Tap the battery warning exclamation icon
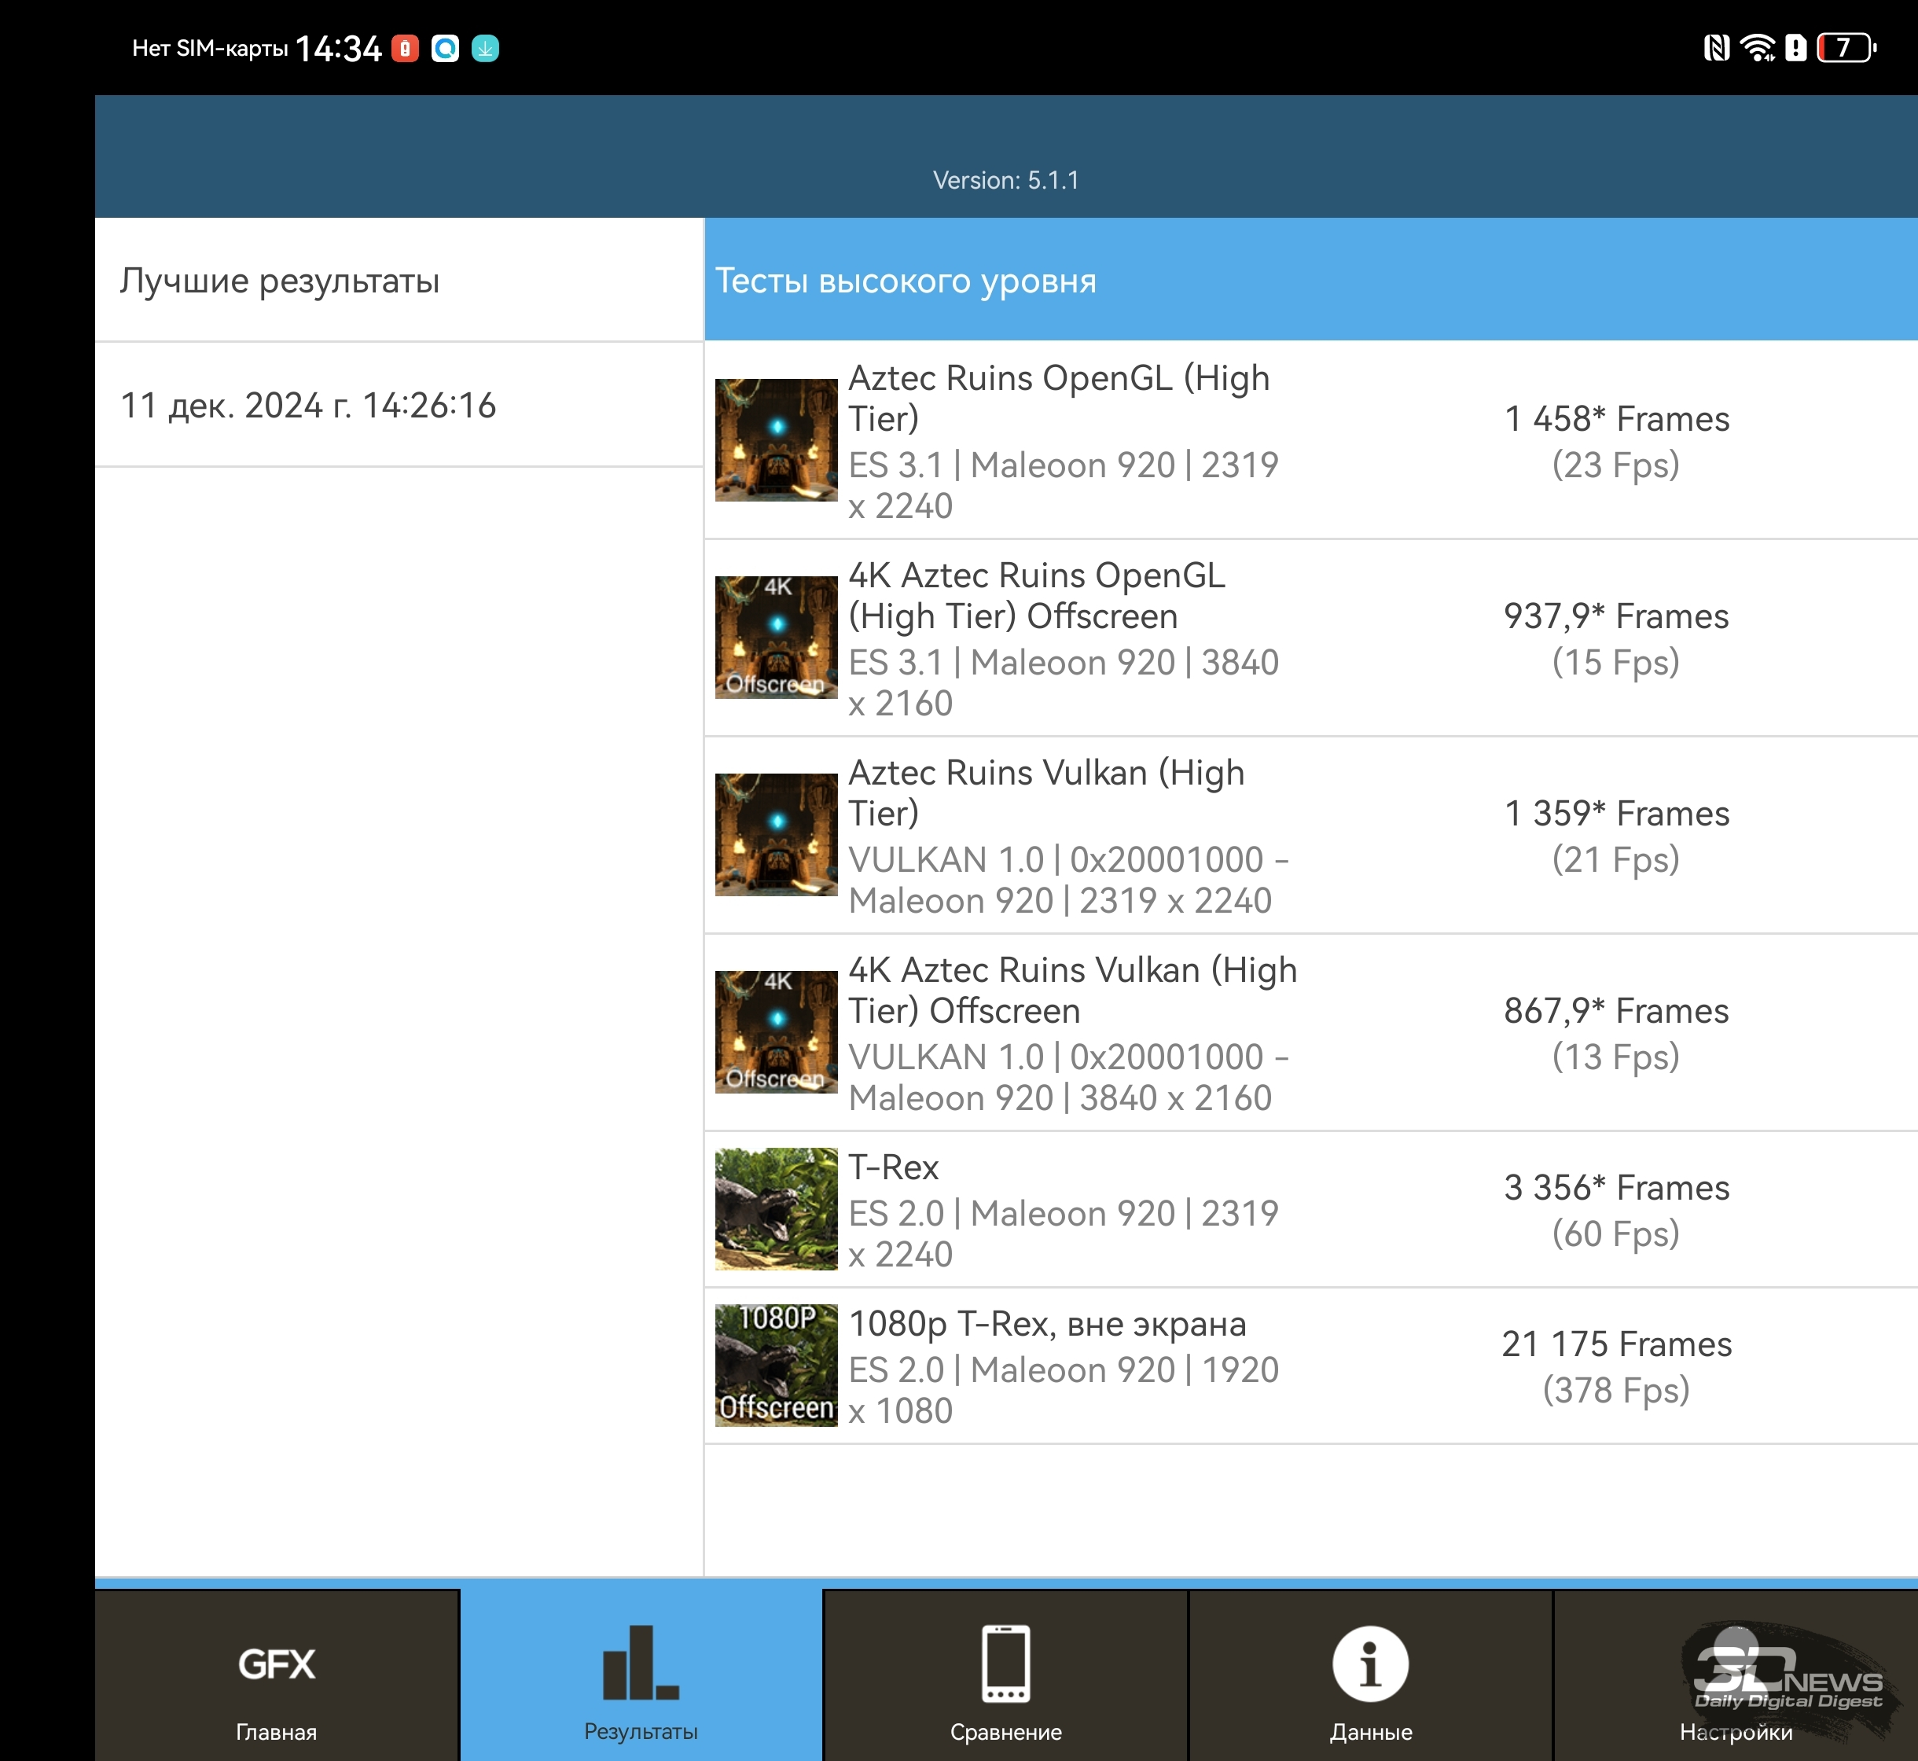The height and width of the screenshot is (1761, 1918). [1795, 48]
